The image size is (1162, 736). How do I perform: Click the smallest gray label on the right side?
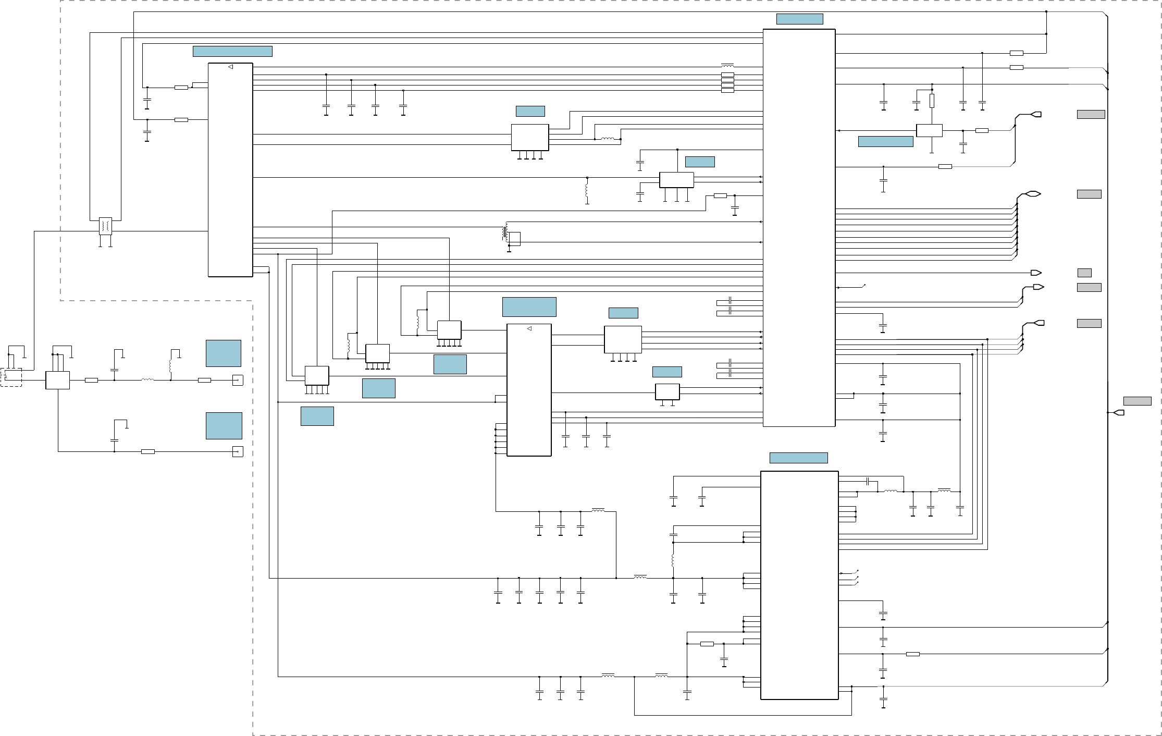(1084, 273)
